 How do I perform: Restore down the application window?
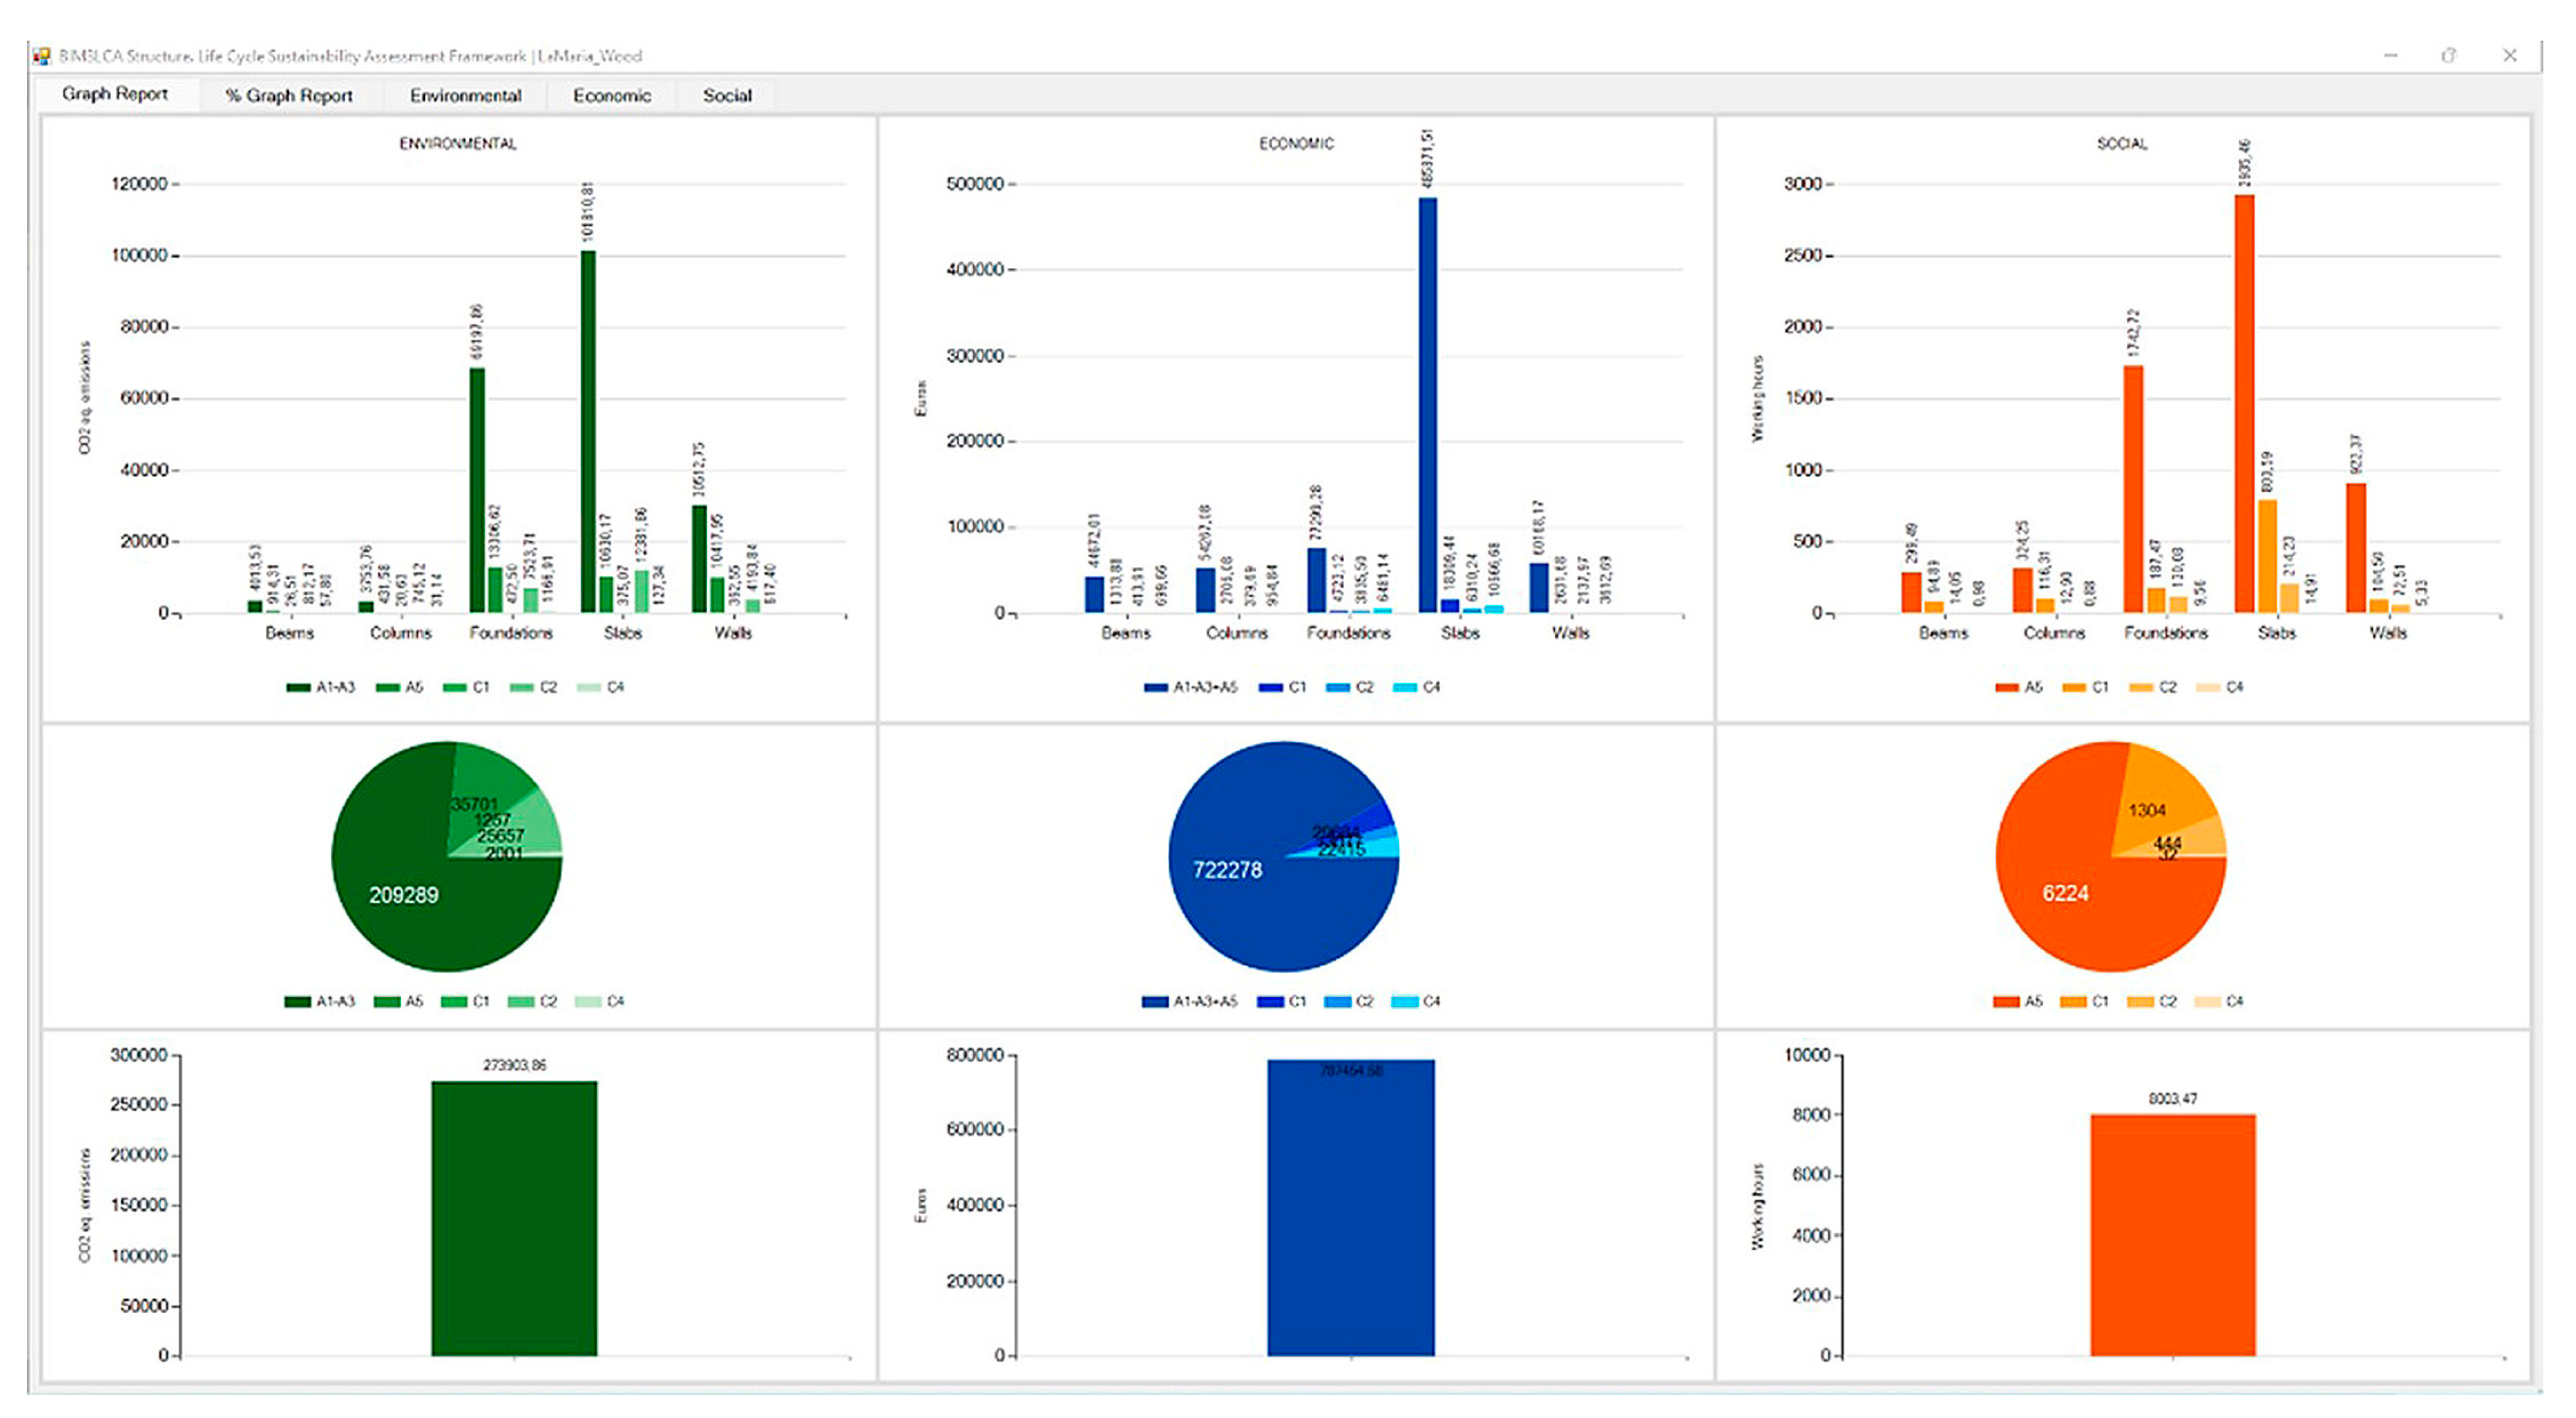(2448, 56)
